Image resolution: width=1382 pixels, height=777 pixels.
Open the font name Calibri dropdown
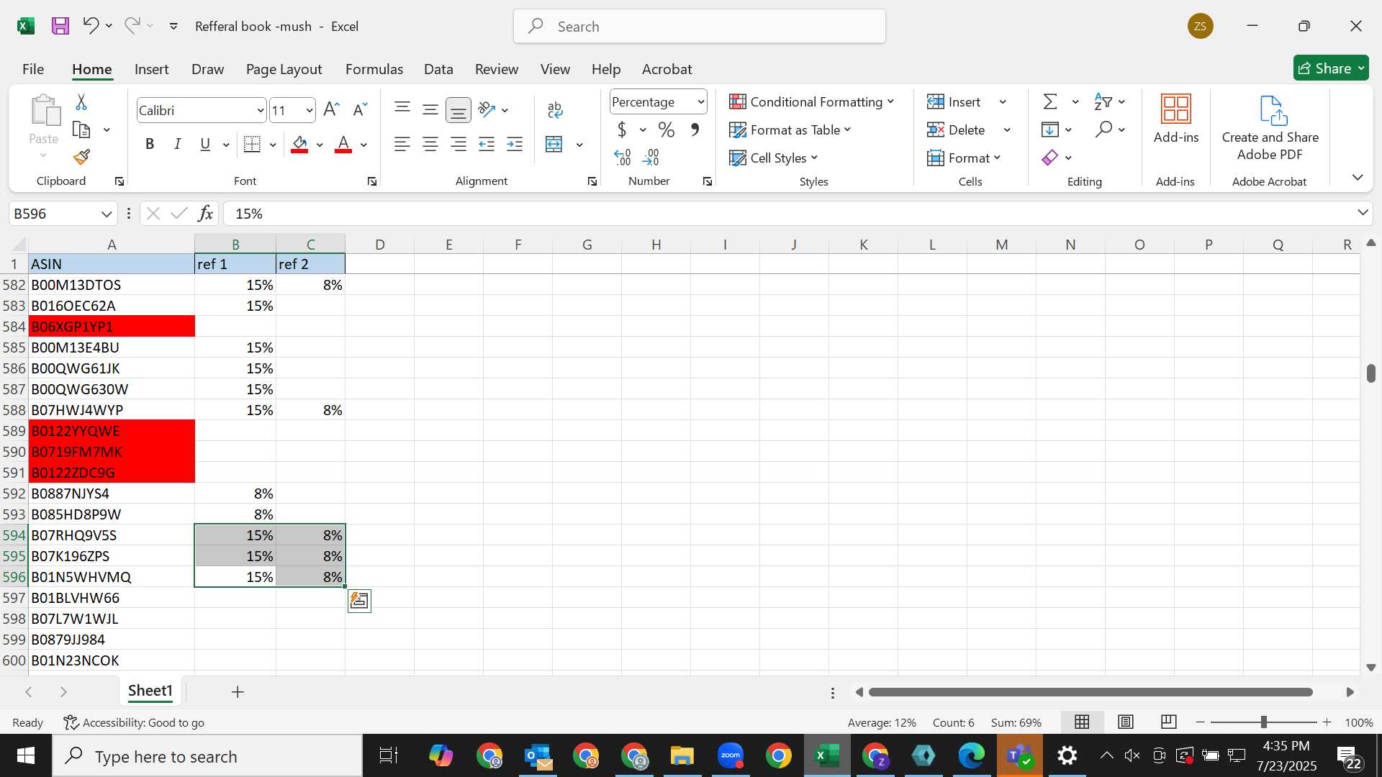pos(260,111)
